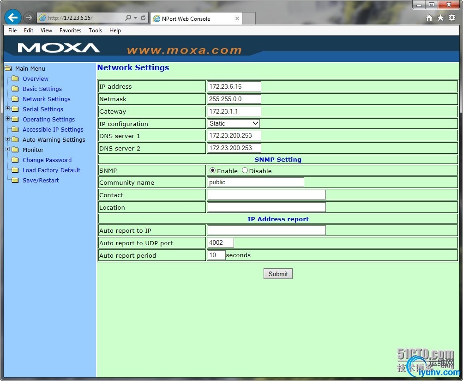Click the Save/Restart folder icon
463x381 pixels.
click(15, 180)
